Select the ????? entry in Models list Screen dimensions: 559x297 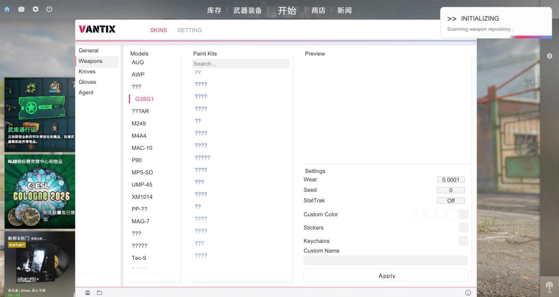click(139, 246)
